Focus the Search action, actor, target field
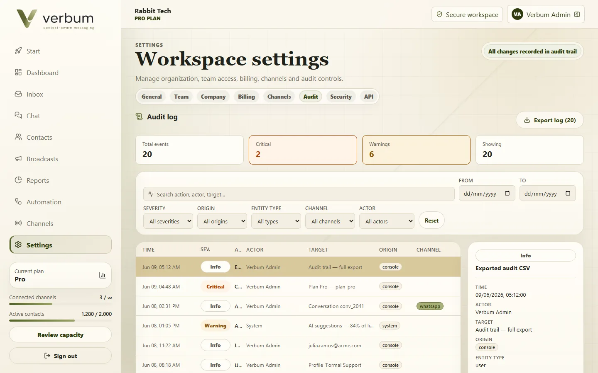The height and width of the screenshot is (373, 598). (299, 194)
